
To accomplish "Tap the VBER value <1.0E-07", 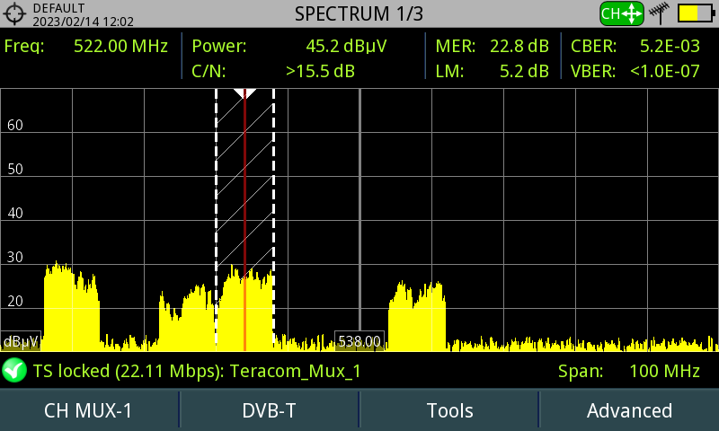I will [x=665, y=71].
